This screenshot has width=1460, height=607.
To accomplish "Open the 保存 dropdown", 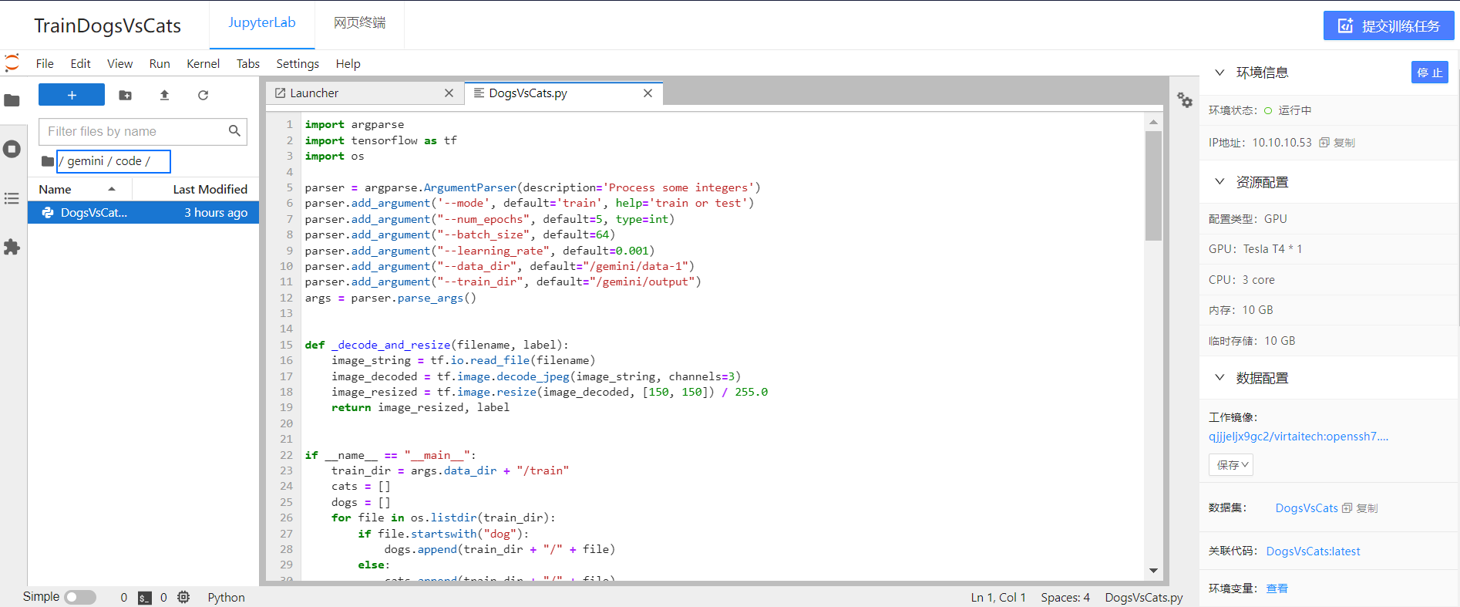I will (x=1231, y=465).
